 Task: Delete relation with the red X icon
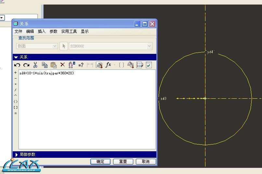tap(63, 65)
